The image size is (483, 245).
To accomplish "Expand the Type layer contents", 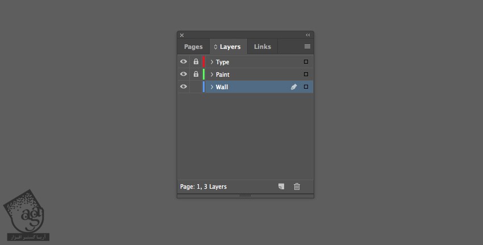I will (x=212, y=62).
